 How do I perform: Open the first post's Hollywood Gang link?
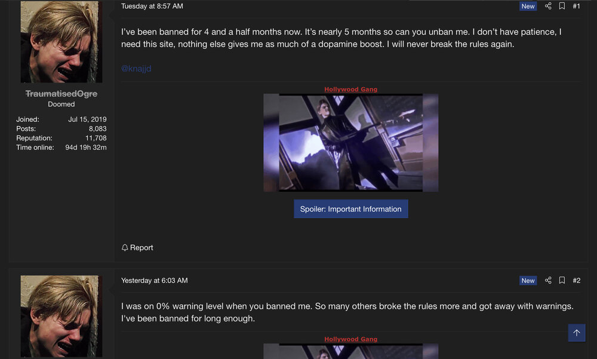point(350,89)
